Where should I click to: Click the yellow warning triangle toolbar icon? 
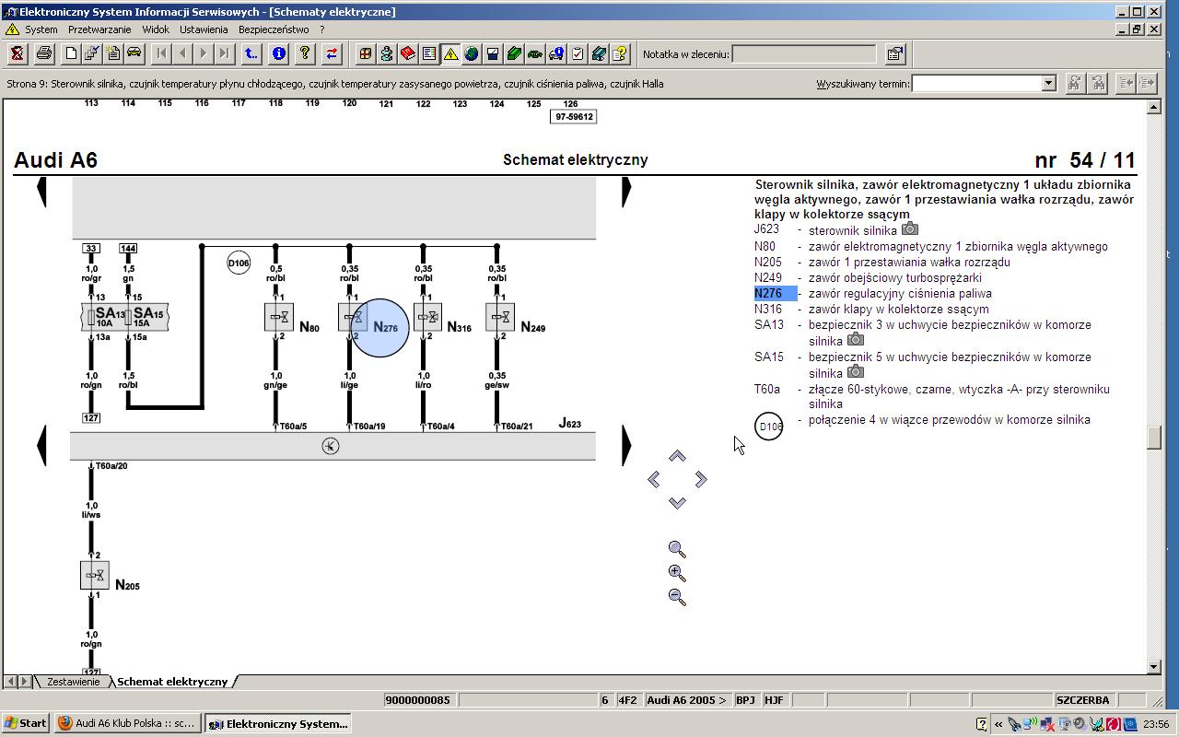coord(450,53)
